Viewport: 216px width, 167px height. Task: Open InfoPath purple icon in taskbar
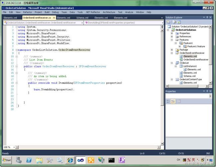click(x=122, y=160)
